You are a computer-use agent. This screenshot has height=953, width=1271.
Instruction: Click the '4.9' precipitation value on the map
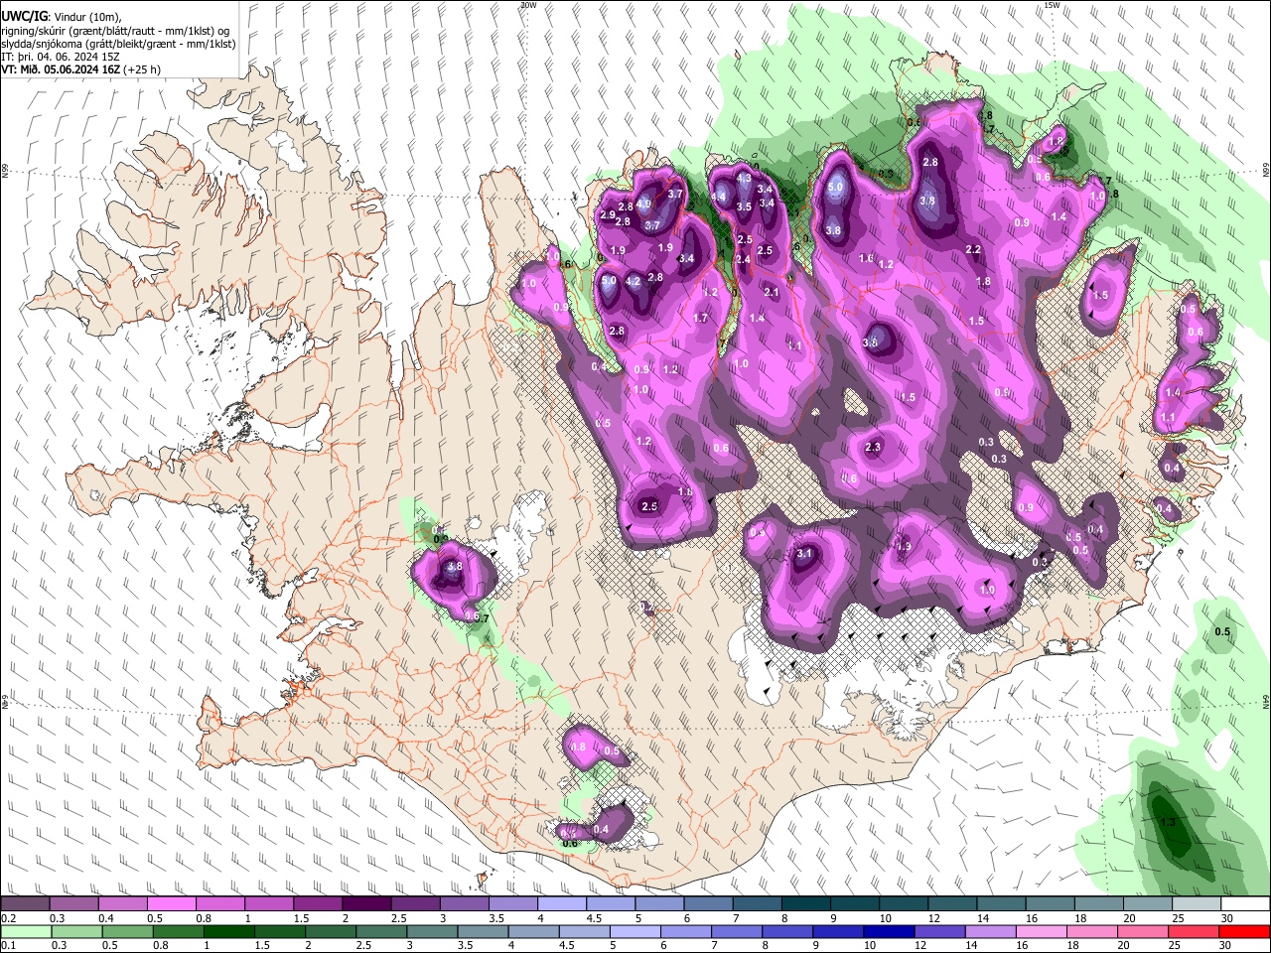point(643,204)
